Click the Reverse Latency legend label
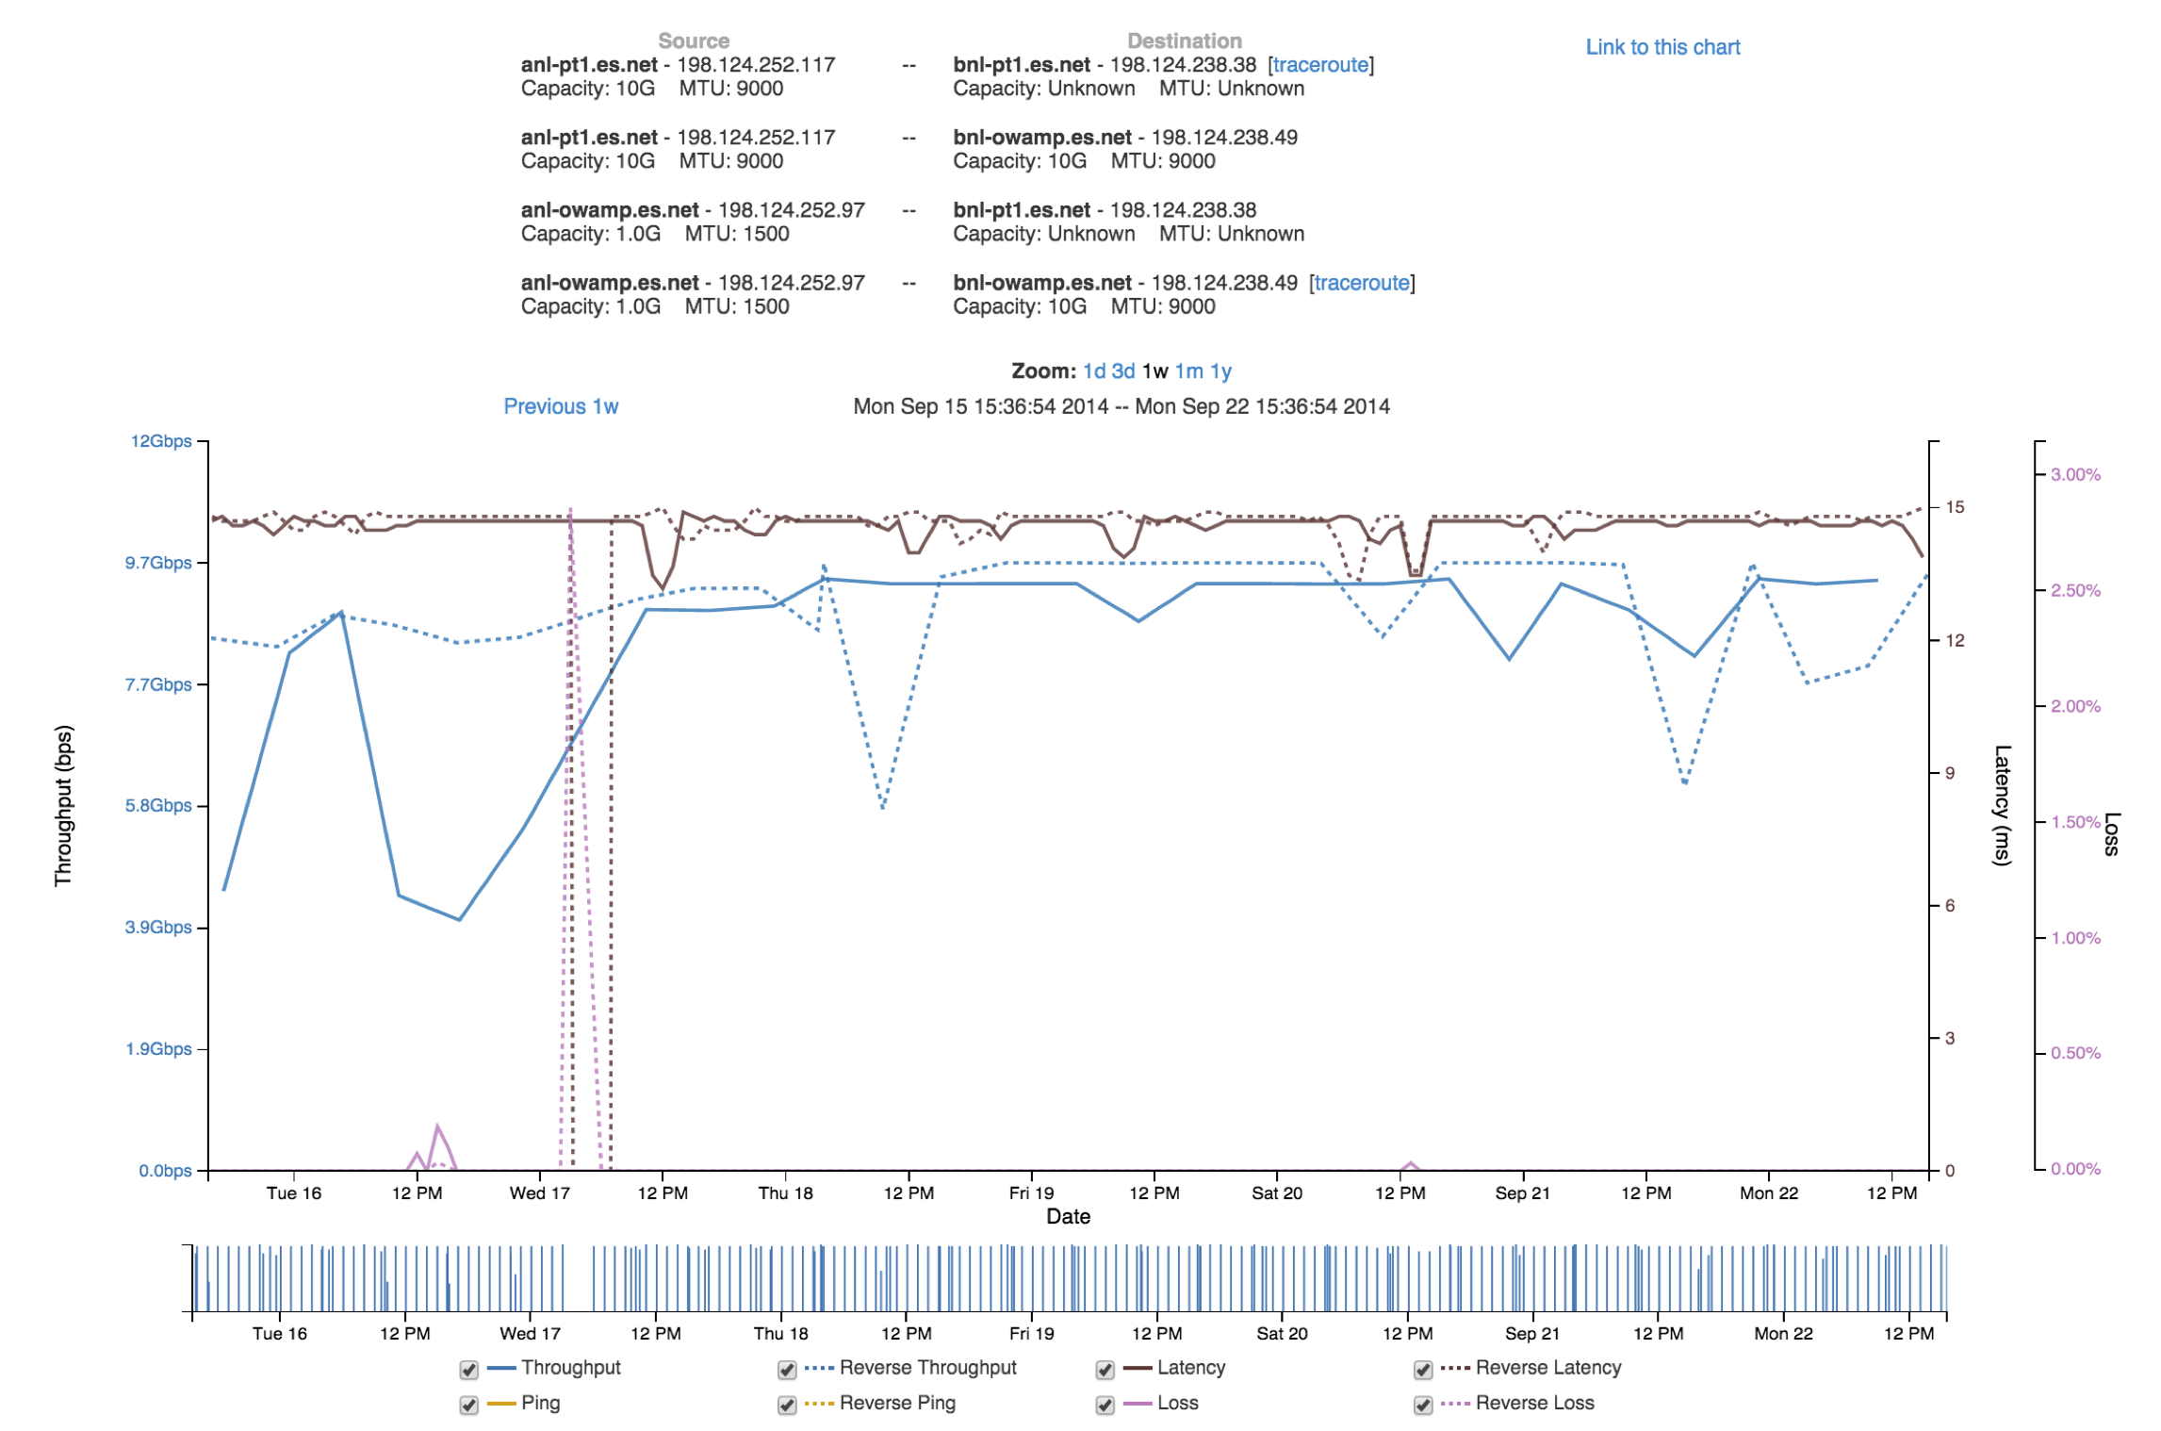Viewport: 2161px width, 1431px height. pyautogui.click(x=1548, y=1367)
